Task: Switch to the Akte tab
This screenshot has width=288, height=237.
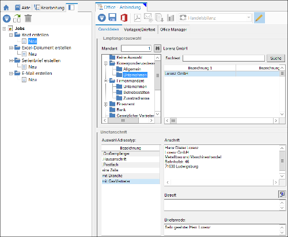Action: click(x=22, y=7)
